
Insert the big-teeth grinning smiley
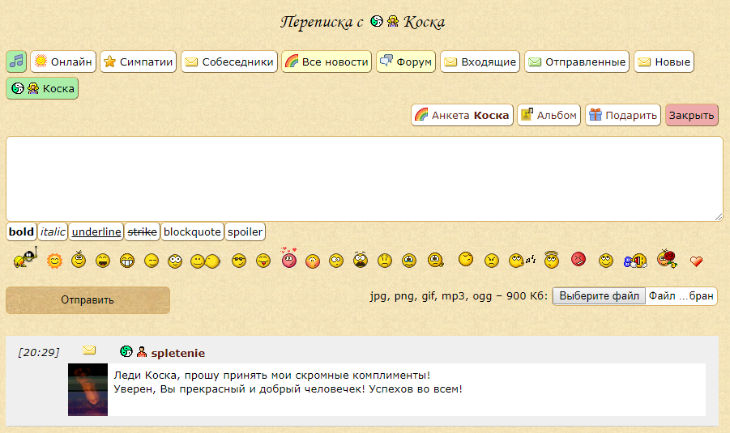(x=127, y=261)
